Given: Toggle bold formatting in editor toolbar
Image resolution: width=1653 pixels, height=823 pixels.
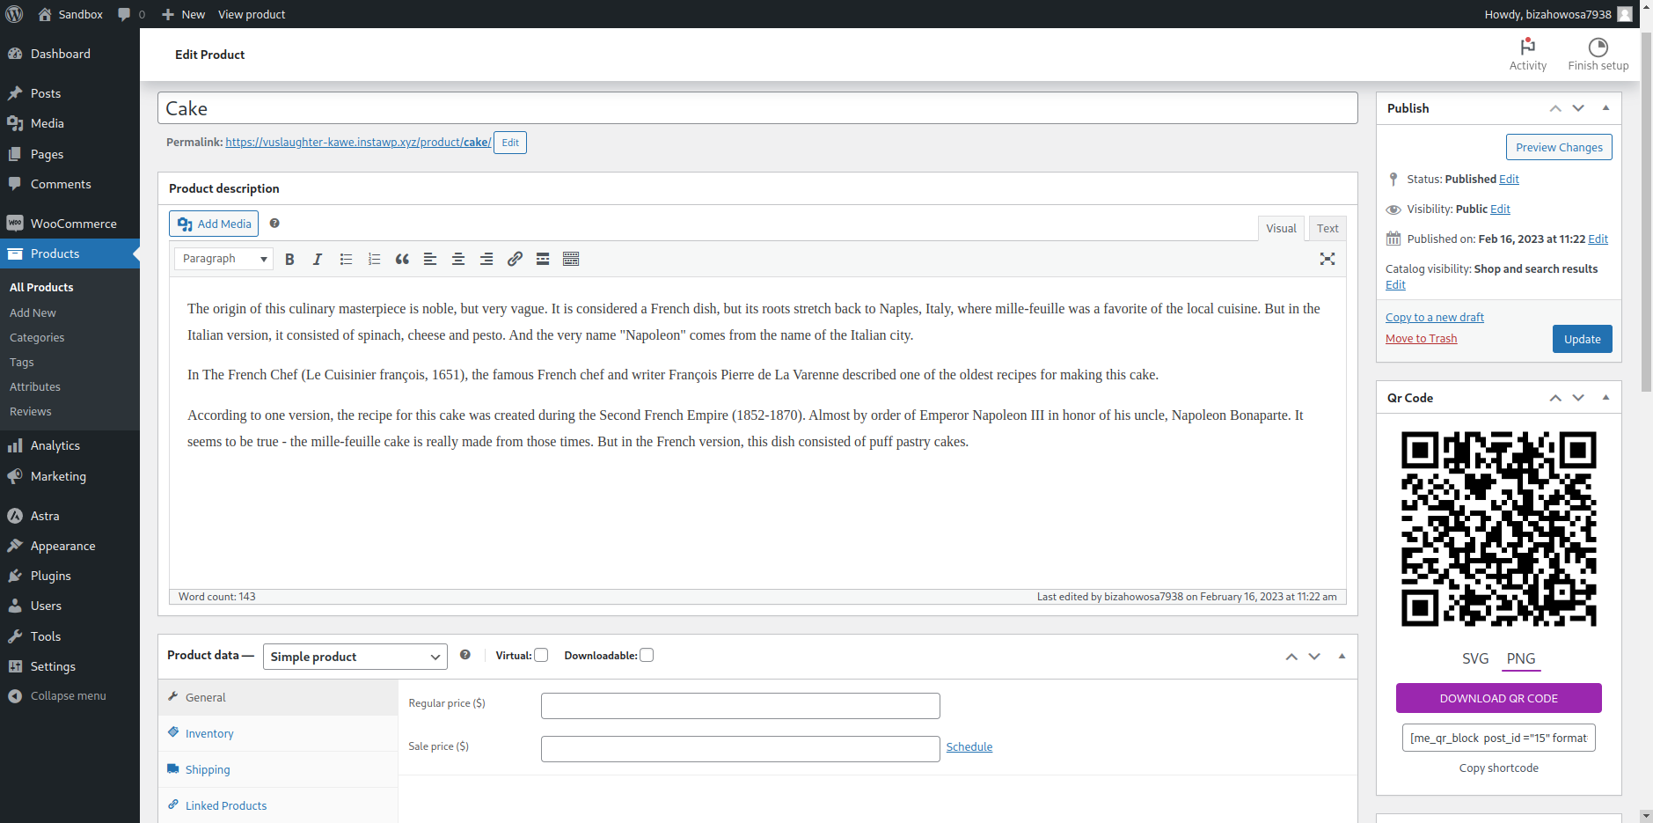Looking at the screenshot, I should pyautogui.click(x=289, y=259).
